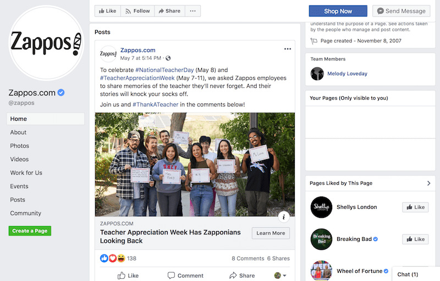Image resolution: width=440 pixels, height=281 pixels.
Task: Like the Breaking Bad page
Action: click(x=415, y=239)
